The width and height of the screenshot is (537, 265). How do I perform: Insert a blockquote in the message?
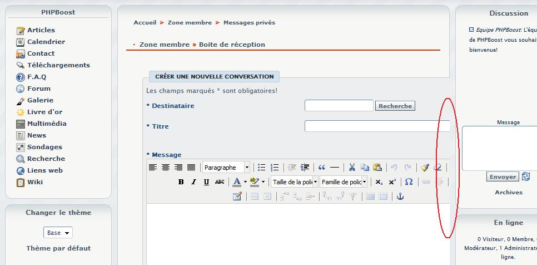point(321,168)
